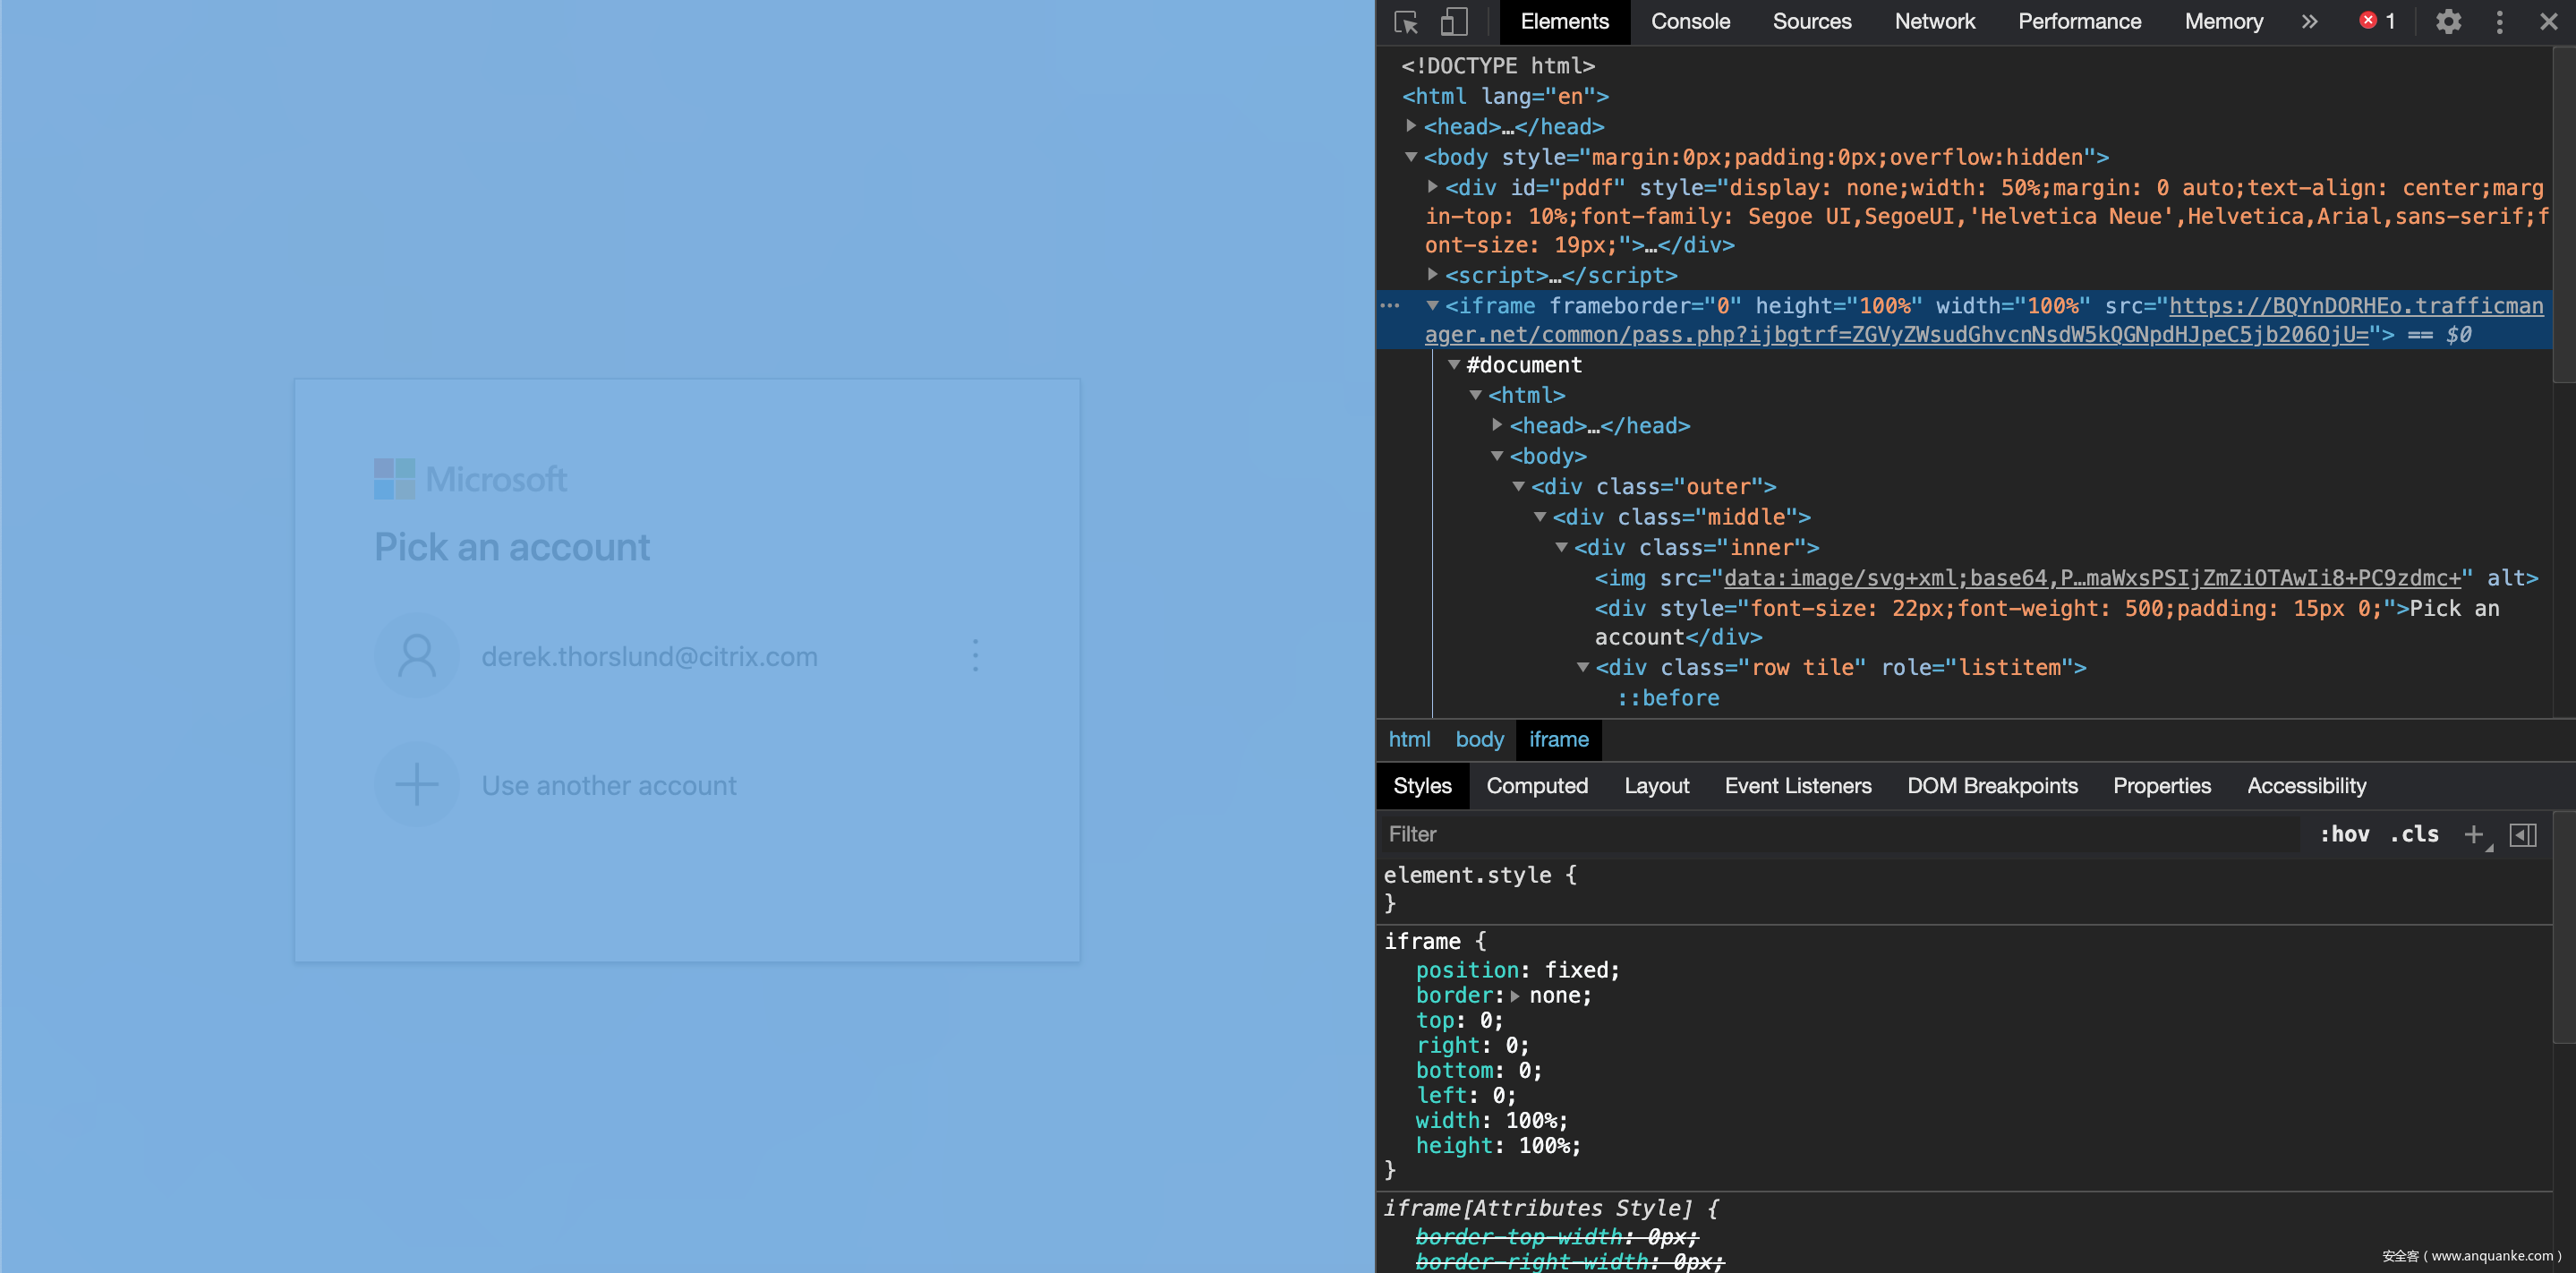Viewport: 2576px width, 1273px height.
Task: Show more DevTools tabs chevron
Action: [2309, 22]
